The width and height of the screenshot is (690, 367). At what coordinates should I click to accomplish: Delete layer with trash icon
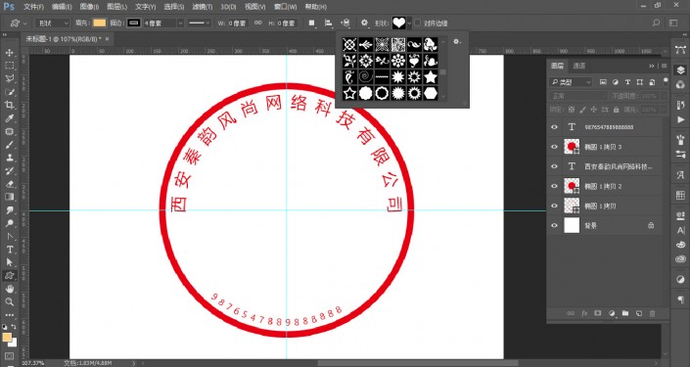653,313
